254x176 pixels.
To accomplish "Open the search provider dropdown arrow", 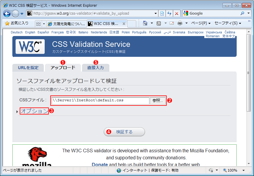I will pos(248,13).
